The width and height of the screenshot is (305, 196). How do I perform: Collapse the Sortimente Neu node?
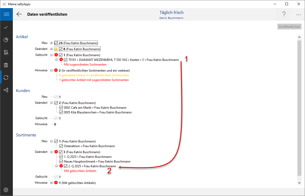[x=51, y=141]
